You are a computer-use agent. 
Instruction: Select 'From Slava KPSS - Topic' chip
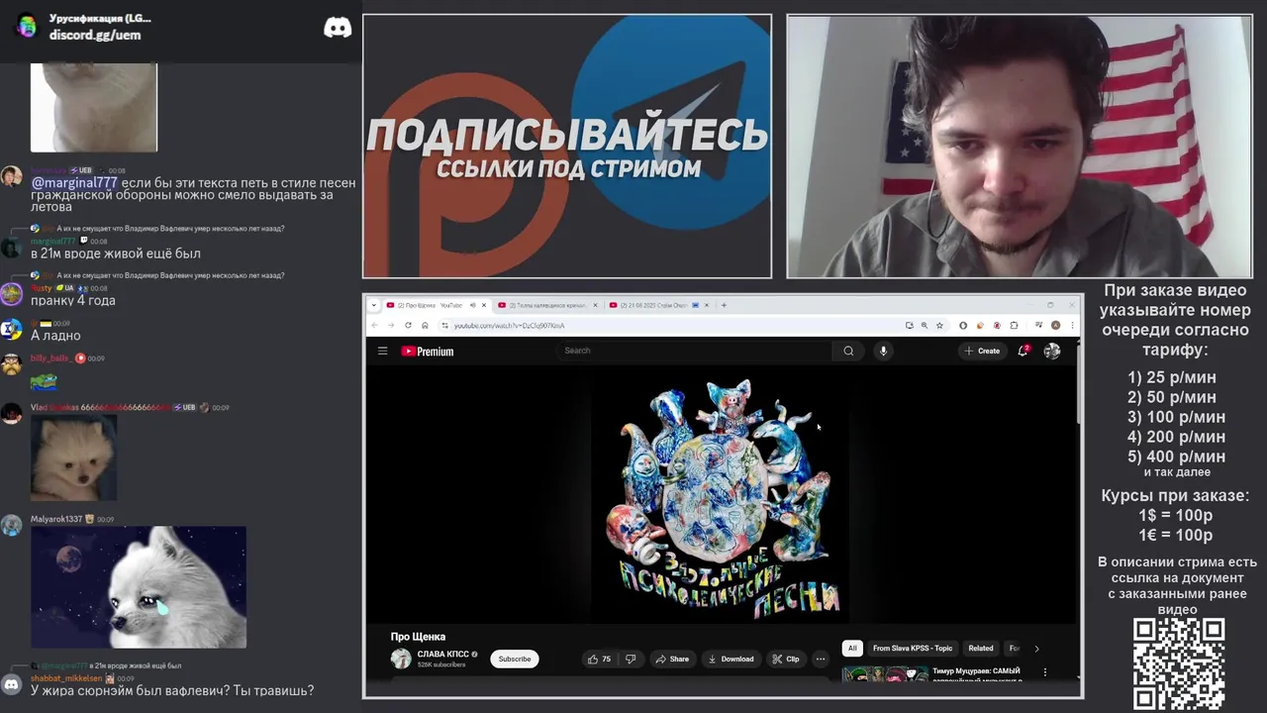(x=913, y=649)
